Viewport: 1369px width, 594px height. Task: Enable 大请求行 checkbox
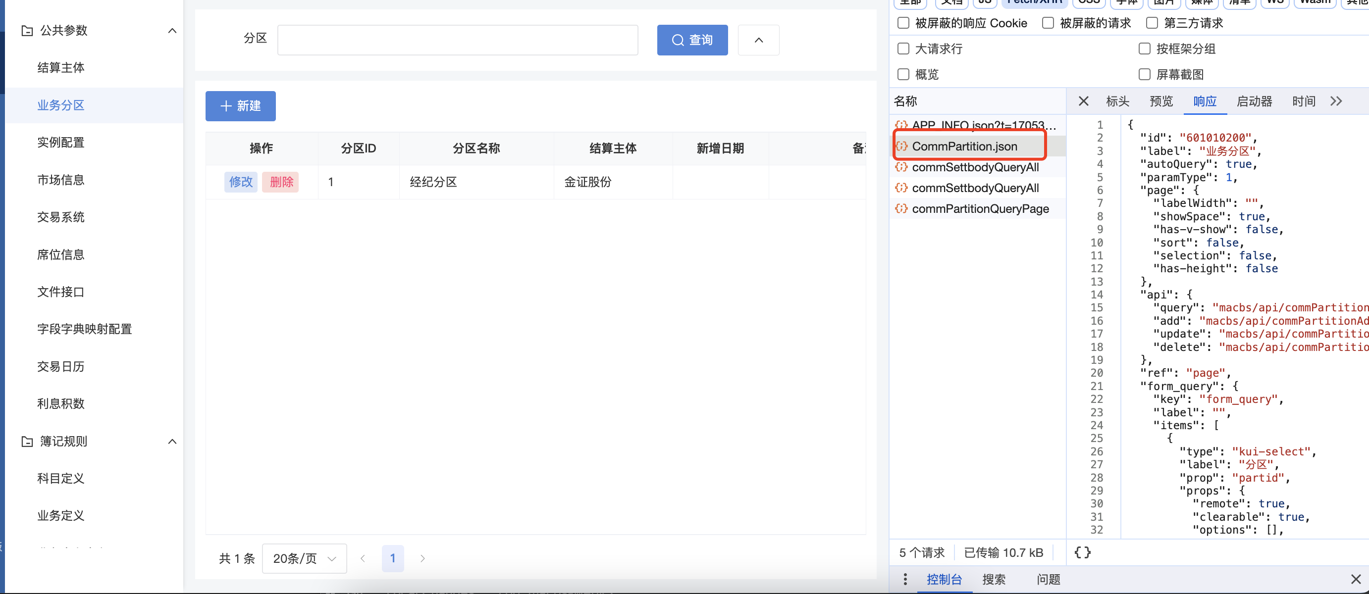(903, 49)
